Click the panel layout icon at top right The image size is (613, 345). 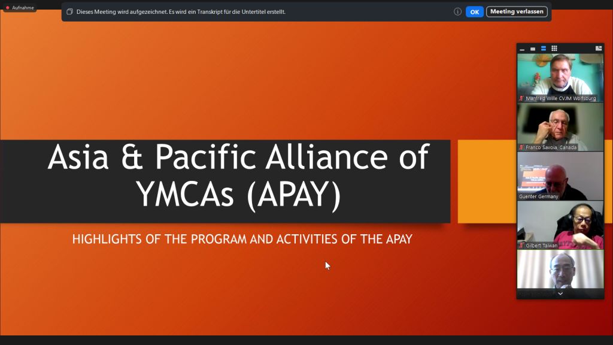[x=598, y=49]
